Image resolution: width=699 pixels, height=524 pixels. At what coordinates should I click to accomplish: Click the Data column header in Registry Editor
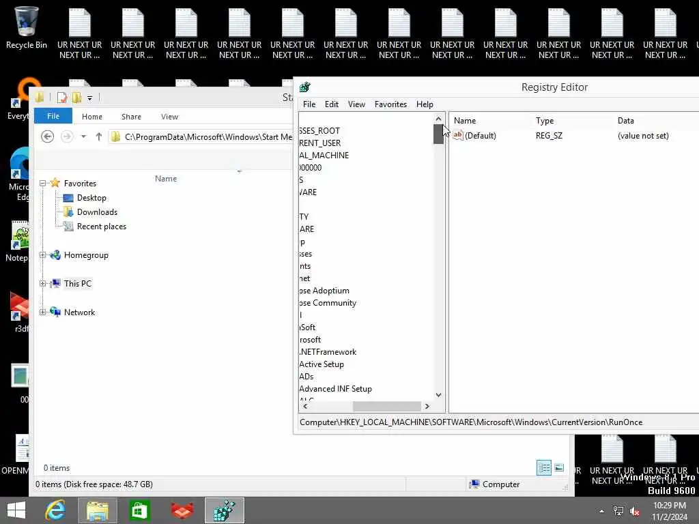click(x=625, y=120)
